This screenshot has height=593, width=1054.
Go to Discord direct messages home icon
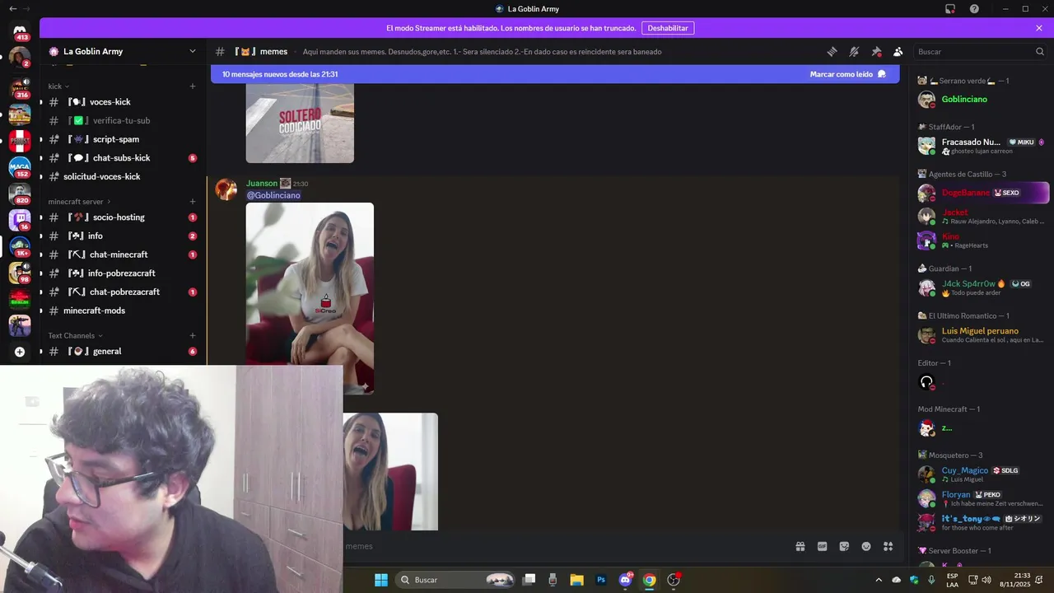point(20,30)
